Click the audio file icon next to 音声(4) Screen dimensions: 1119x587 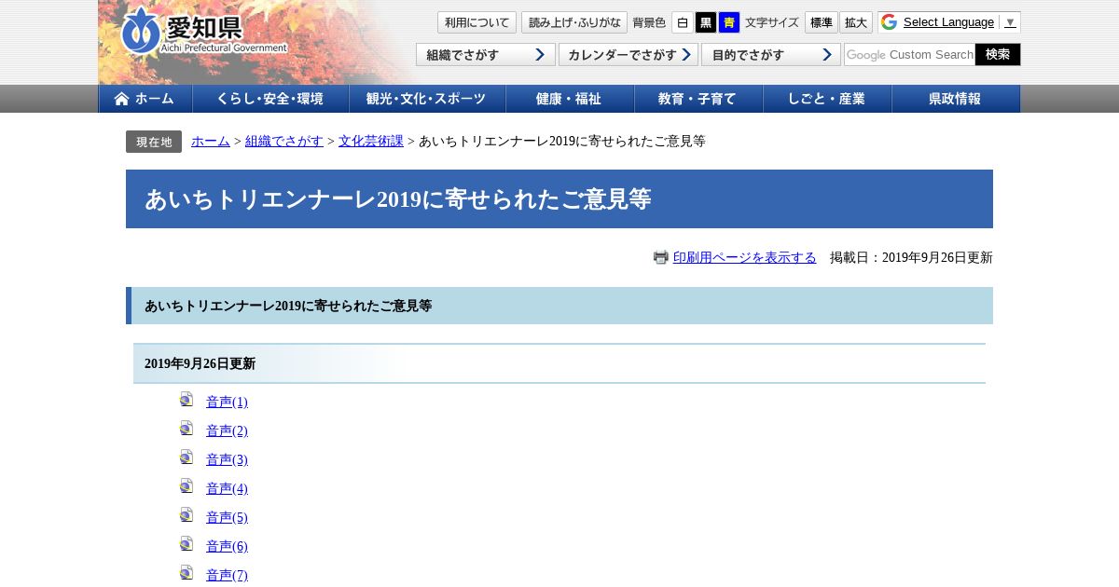[186, 486]
